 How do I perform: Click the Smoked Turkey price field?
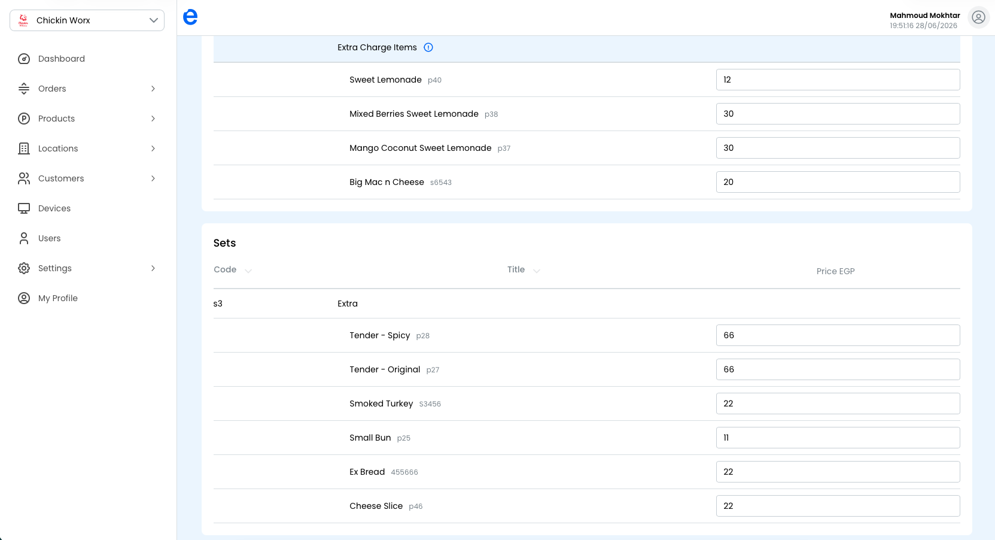coord(838,404)
